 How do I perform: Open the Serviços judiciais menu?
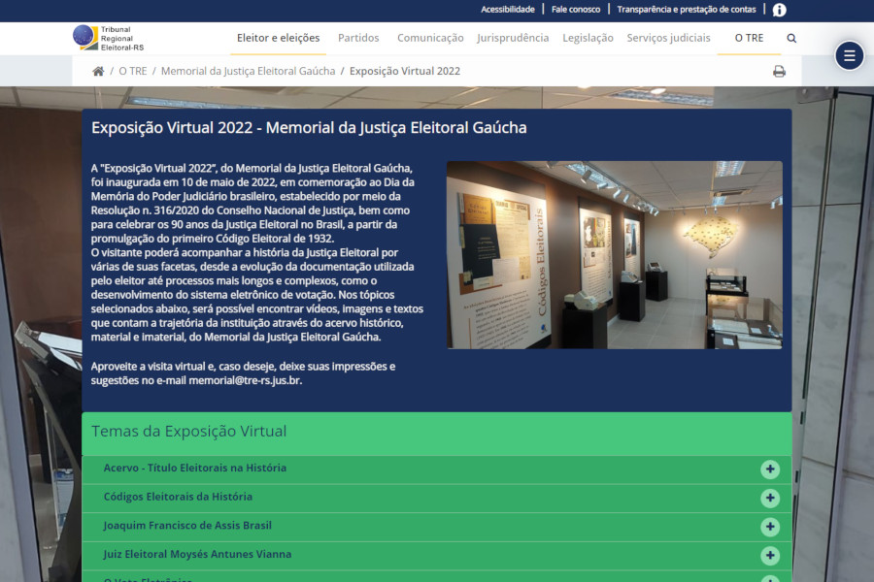click(x=668, y=38)
